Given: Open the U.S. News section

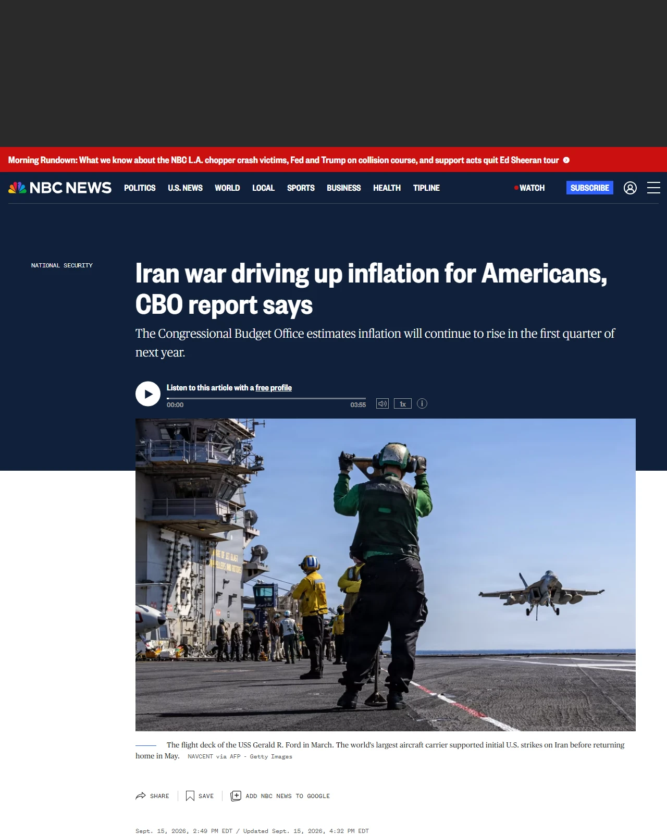Looking at the screenshot, I should pos(185,188).
